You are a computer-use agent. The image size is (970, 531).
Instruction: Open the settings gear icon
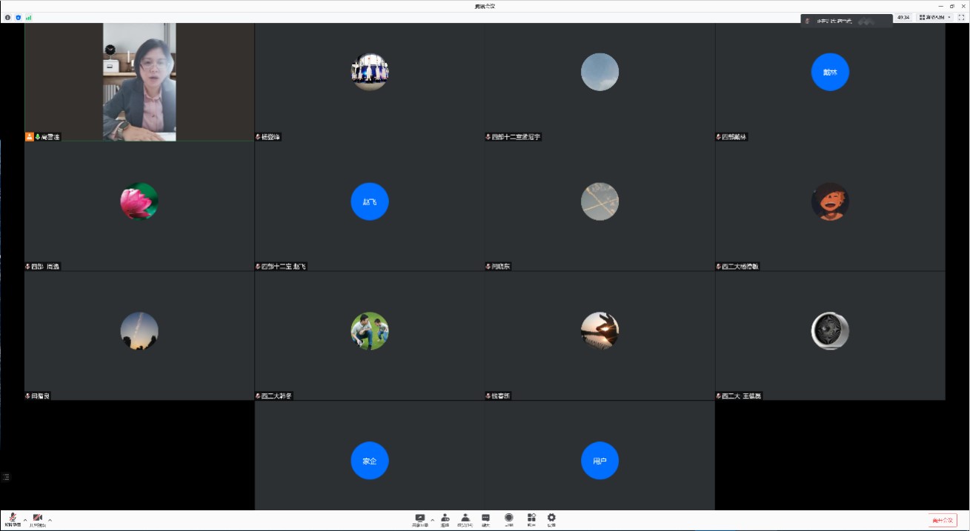click(551, 518)
